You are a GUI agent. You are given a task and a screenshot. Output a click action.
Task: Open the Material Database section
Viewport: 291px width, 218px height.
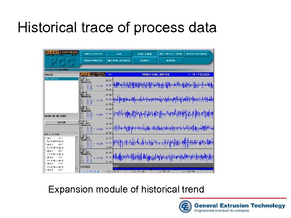[119, 61]
